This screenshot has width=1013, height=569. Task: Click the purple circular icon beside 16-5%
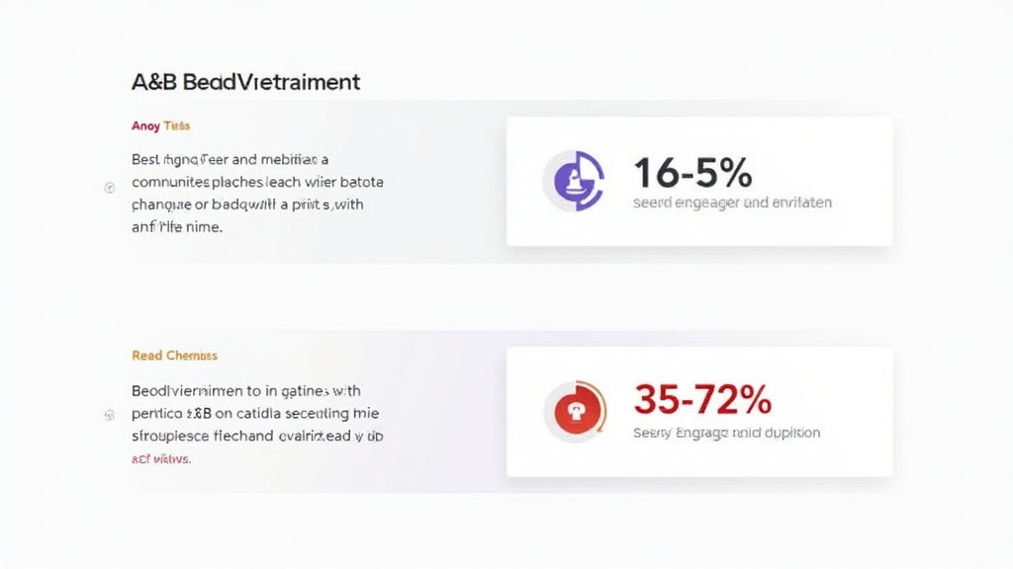point(573,181)
